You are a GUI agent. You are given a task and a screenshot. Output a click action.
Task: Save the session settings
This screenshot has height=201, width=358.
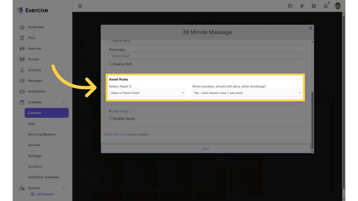point(206,148)
